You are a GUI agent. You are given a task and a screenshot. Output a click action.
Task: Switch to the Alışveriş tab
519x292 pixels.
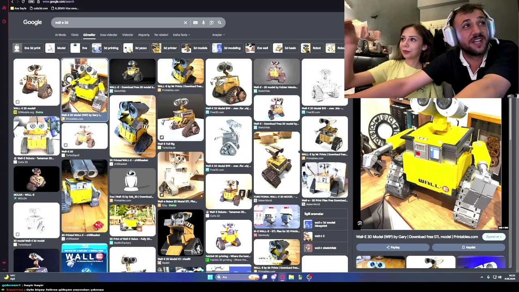[144, 35]
